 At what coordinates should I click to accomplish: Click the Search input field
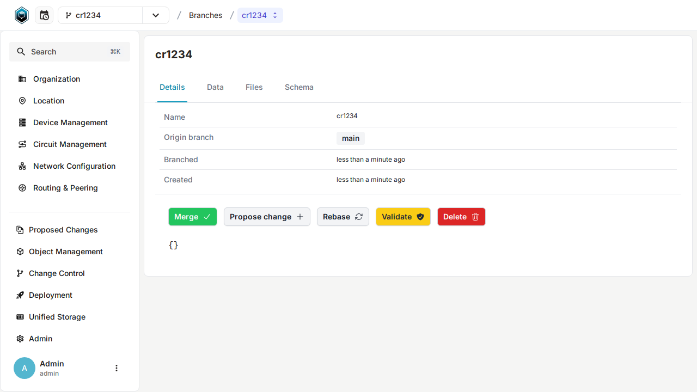coord(70,52)
